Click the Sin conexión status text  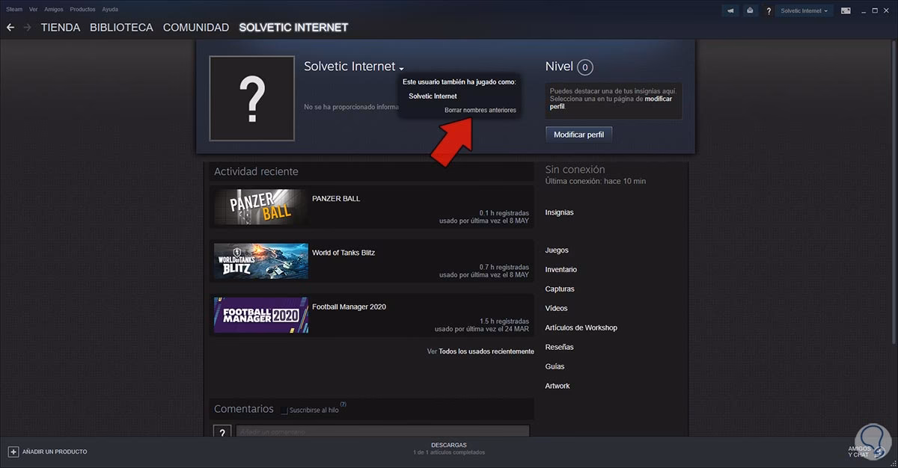[575, 170]
